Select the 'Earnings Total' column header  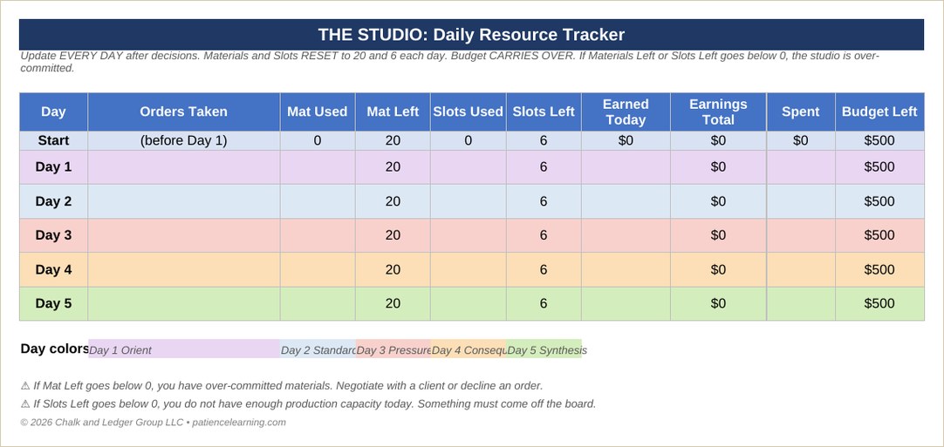(718, 112)
